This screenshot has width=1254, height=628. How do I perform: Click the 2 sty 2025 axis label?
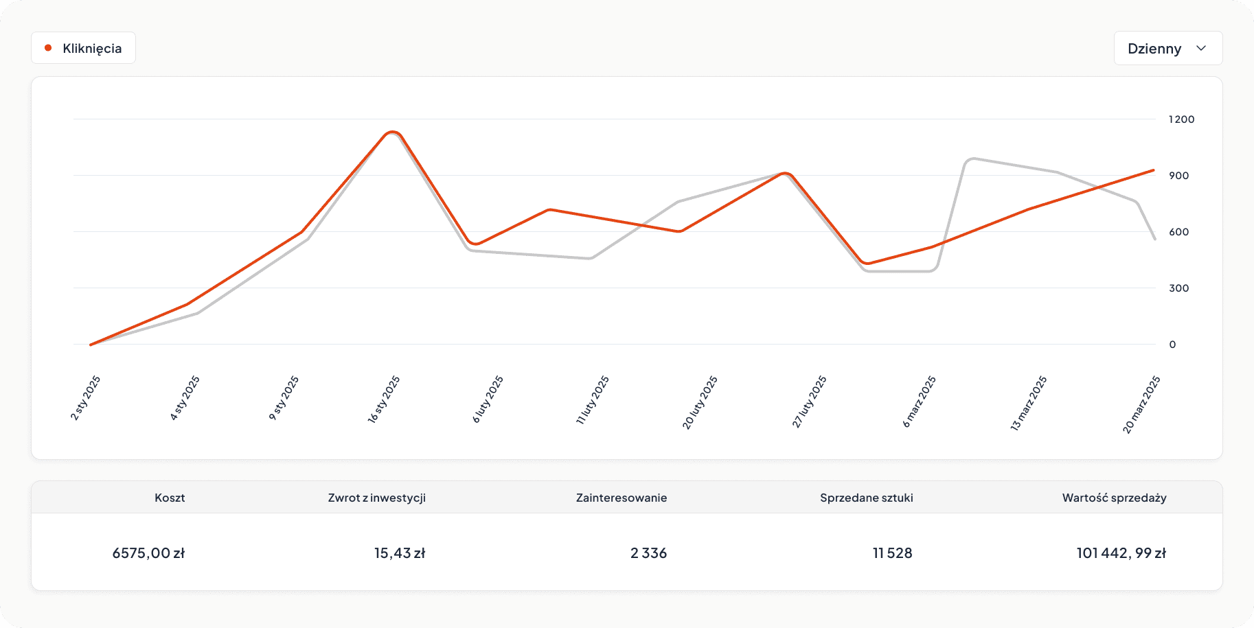86,398
